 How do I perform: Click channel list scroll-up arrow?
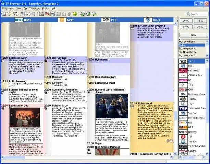[207, 60]
